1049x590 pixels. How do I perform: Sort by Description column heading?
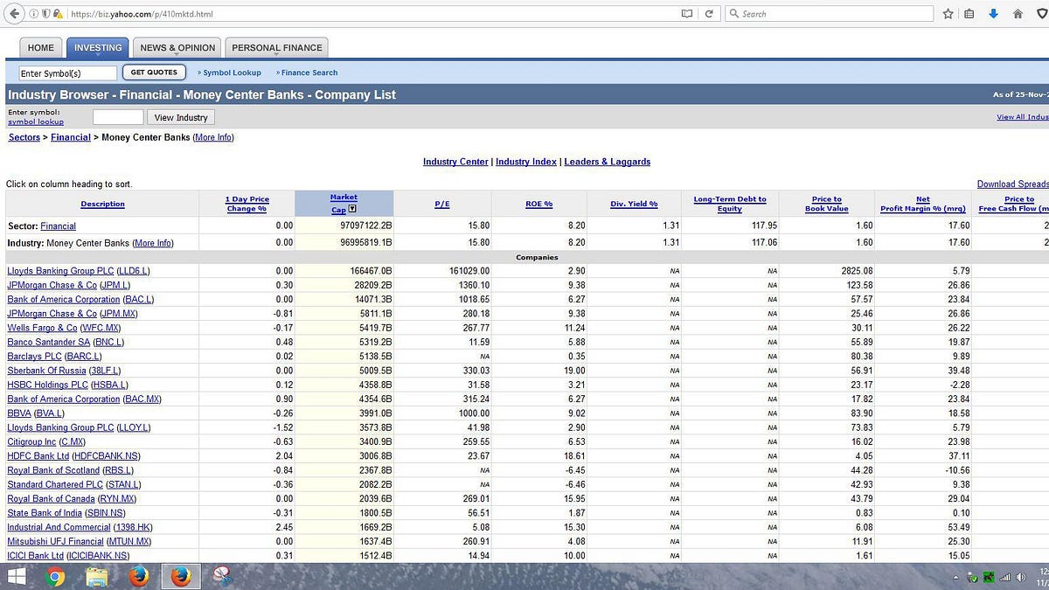coord(102,204)
